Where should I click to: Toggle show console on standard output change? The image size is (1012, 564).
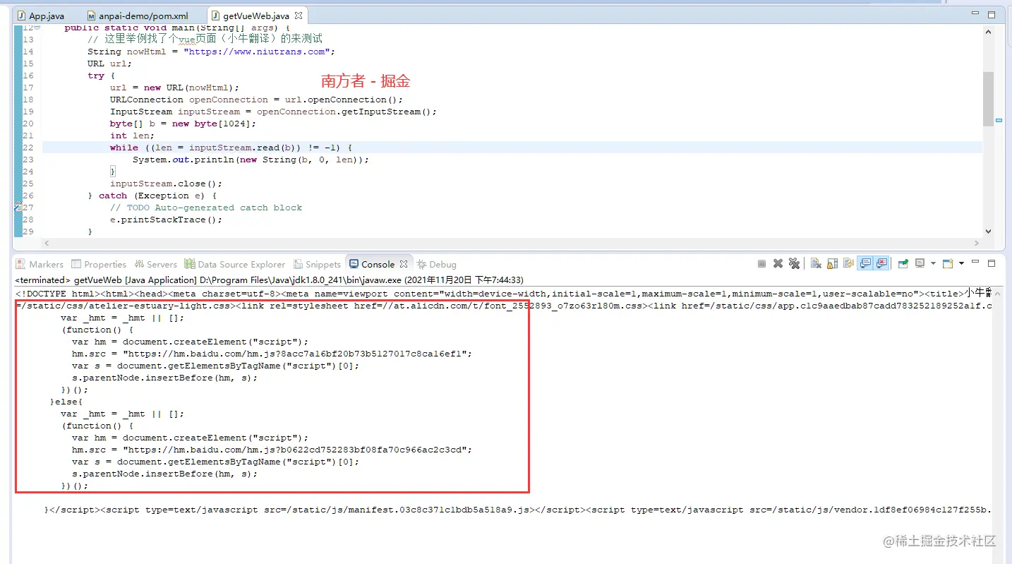(x=865, y=264)
